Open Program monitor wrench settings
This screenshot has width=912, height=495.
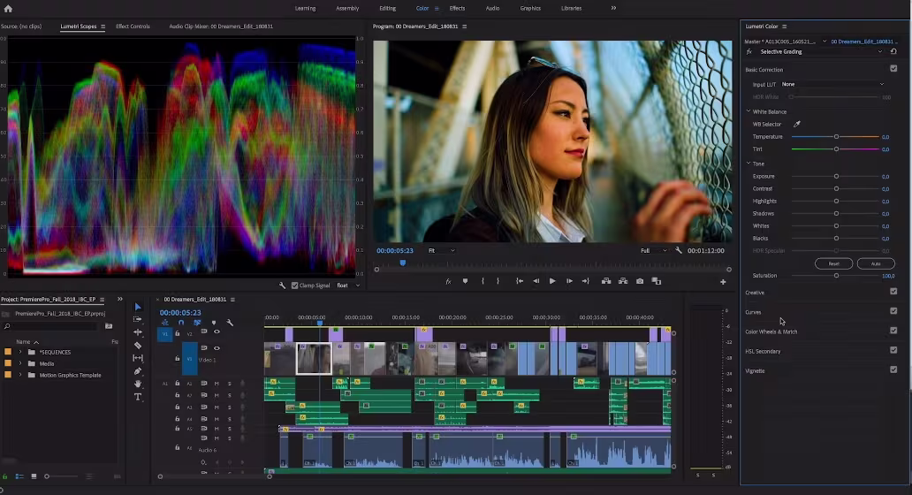[x=679, y=251]
